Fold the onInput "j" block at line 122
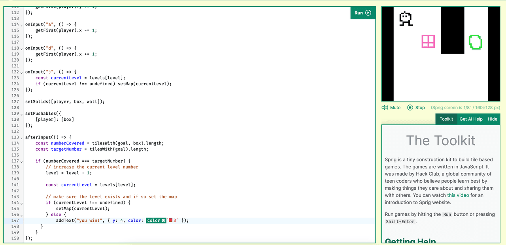 click(21, 72)
